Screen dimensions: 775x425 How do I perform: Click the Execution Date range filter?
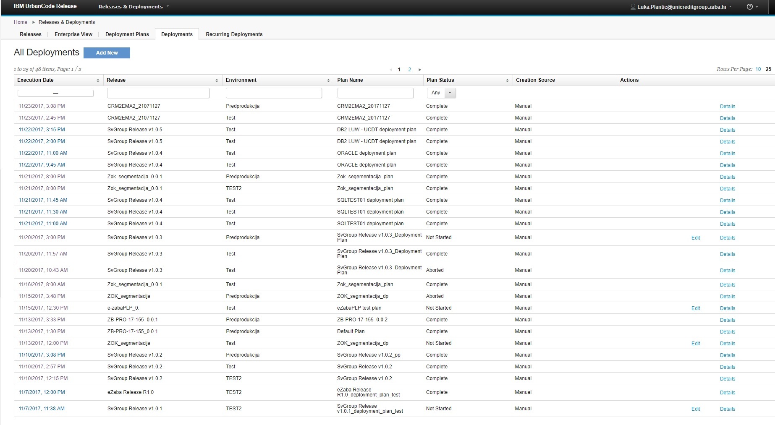(55, 93)
